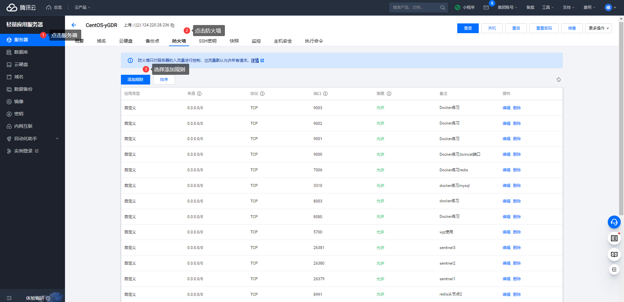
Task: Open the 备案 menu item
Action: 530,7
